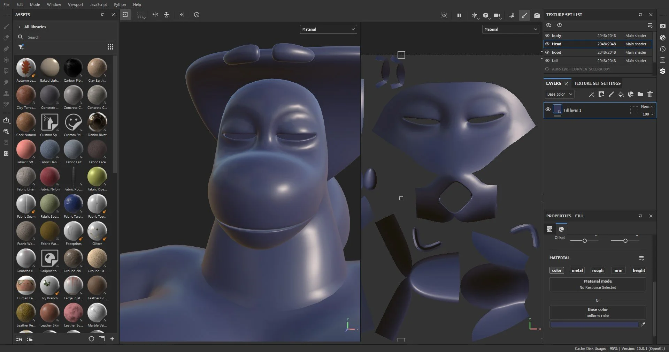Click the Material mode No Resource Selected button
The height and width of the screenshot is (352, 669).
[598, 284]
